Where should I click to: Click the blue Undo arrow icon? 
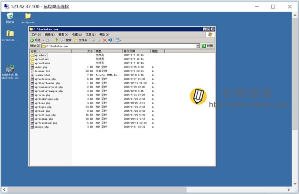(x=110, y=40)
